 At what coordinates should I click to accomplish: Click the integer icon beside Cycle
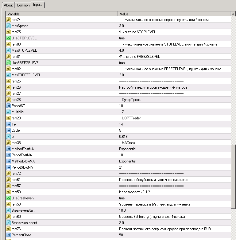point(9,130)
